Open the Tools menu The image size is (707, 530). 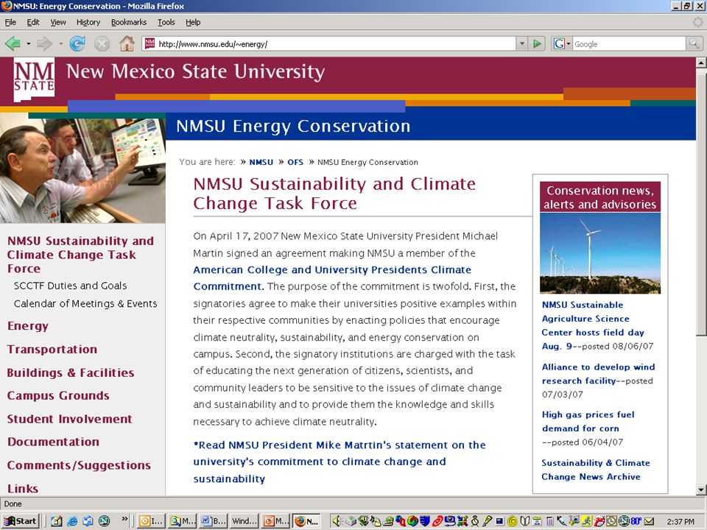[x=166, y=22]
